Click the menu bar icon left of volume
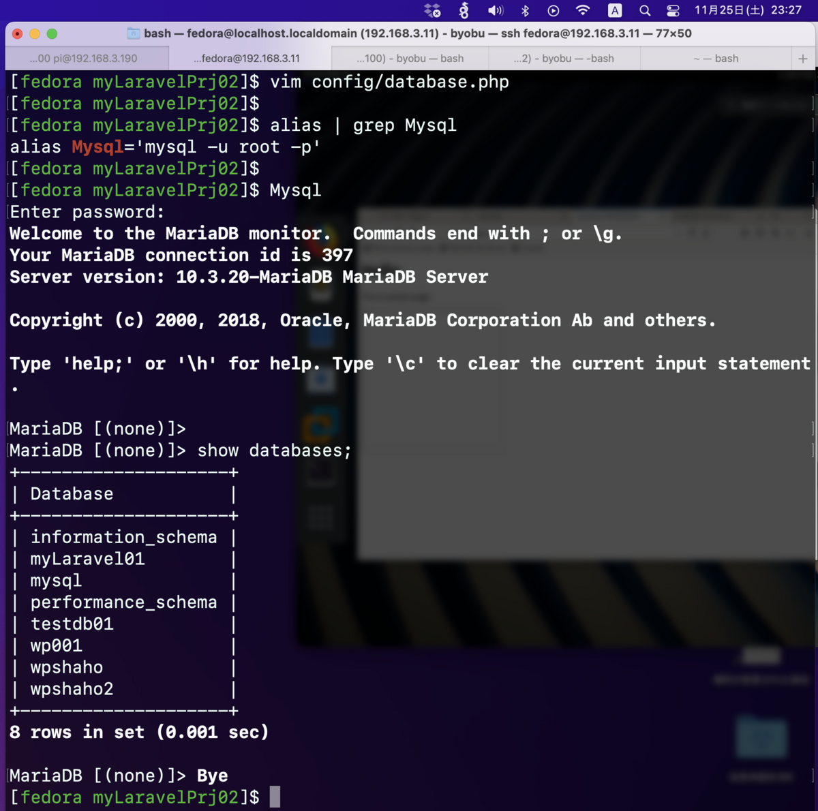 (464, 10)
